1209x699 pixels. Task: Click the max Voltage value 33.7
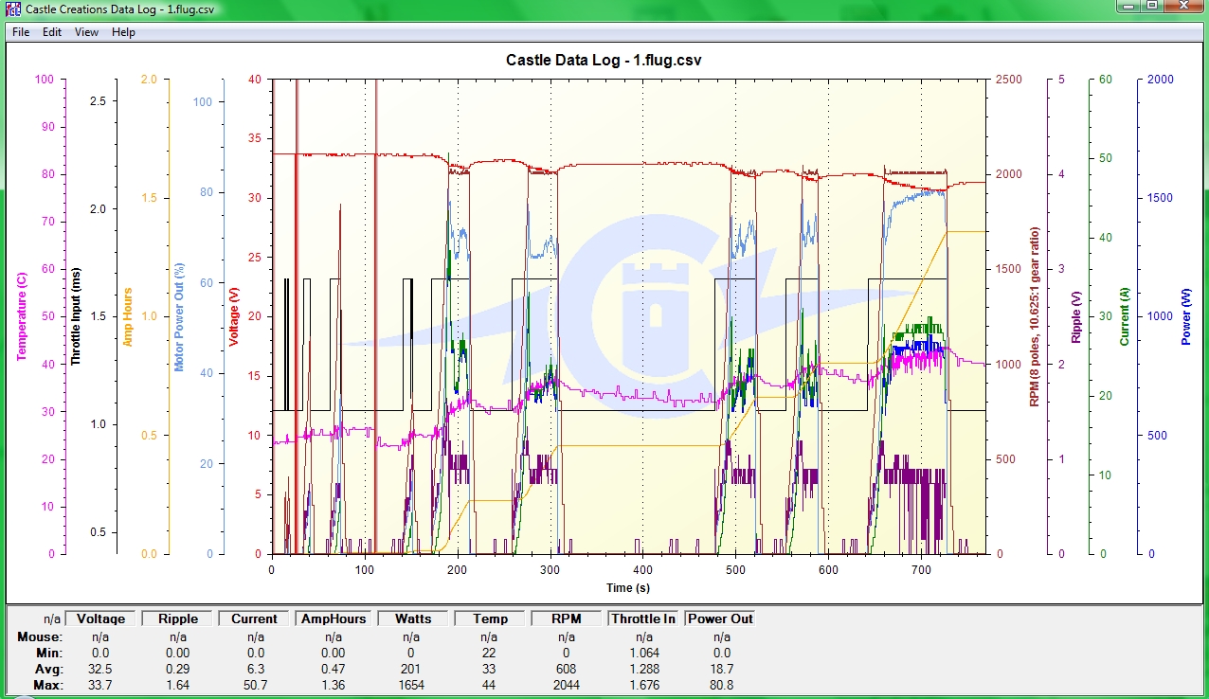click(100, 685)
